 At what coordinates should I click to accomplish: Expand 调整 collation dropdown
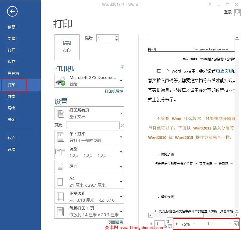pos(89,152)
